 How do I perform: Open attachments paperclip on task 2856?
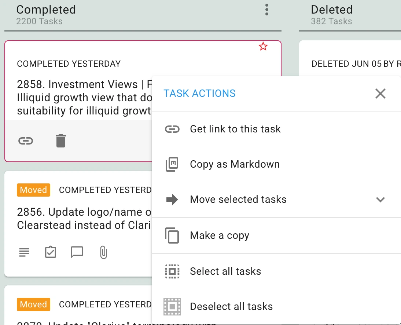[103, 252]
